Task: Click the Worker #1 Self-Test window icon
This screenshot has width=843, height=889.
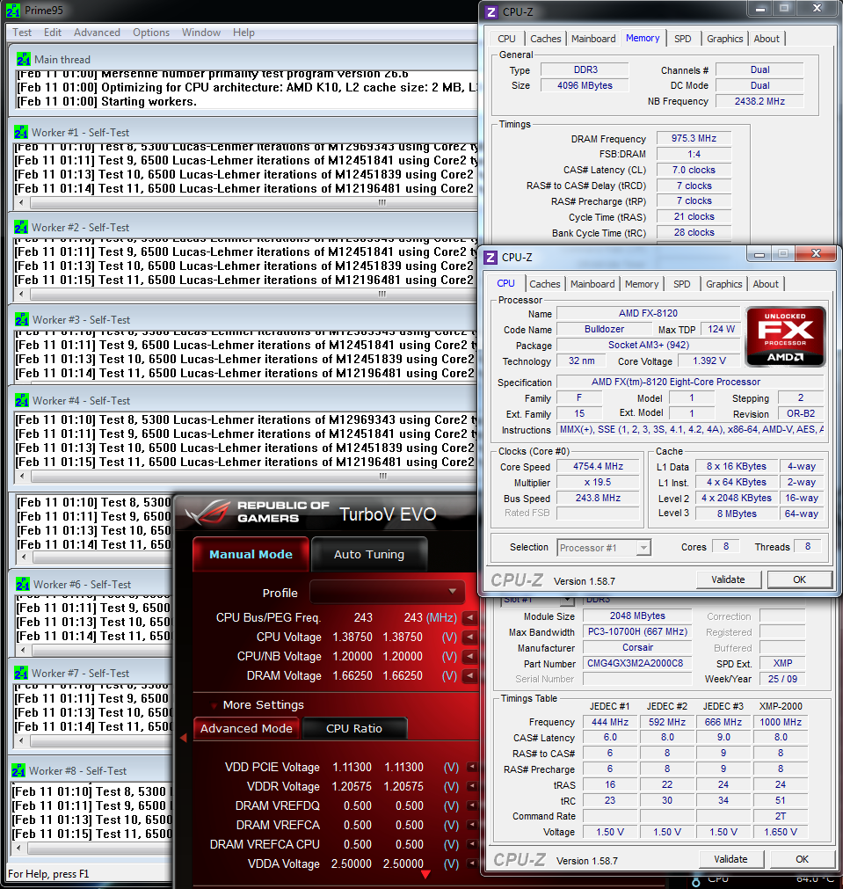Action: click(x=22, y=133)
